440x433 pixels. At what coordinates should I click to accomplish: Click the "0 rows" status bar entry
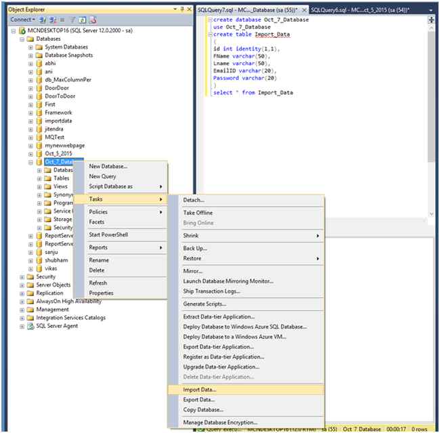[419, 430]
